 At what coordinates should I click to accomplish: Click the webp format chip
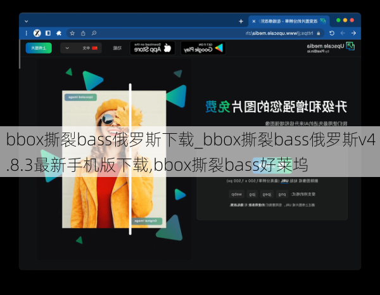pyautogui.click(x=236, y=194)
